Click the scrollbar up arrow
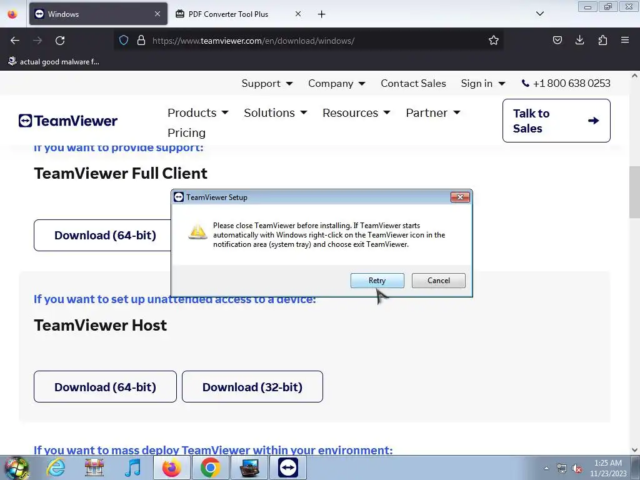The height and width of the screenshot is (480, 640). pos(634,76)
